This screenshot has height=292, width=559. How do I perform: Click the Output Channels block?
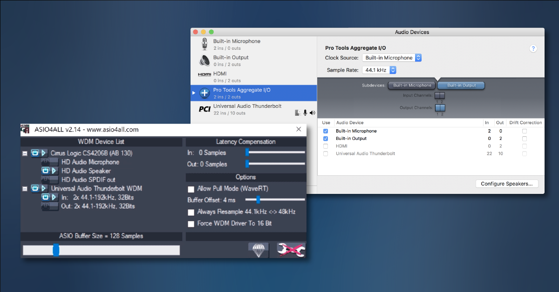click(440, 108)
